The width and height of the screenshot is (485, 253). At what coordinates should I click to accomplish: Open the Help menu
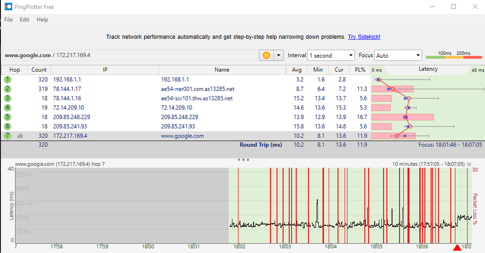(42, 19)
